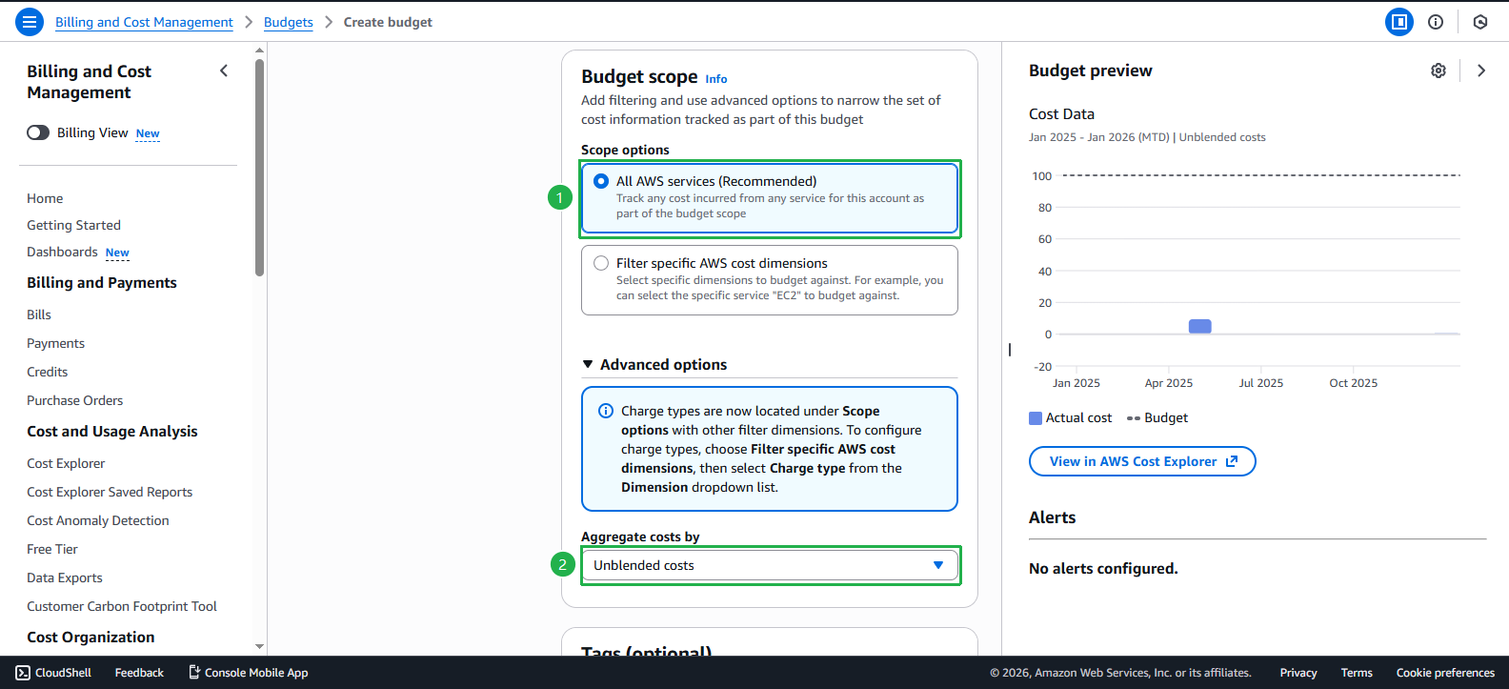
Task: Click the blue actual cost bar in chart
Action: point(1200,327)
